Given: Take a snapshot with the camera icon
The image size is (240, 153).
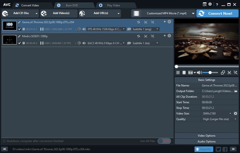Looking at the screenshot, I should pos(190,73).
